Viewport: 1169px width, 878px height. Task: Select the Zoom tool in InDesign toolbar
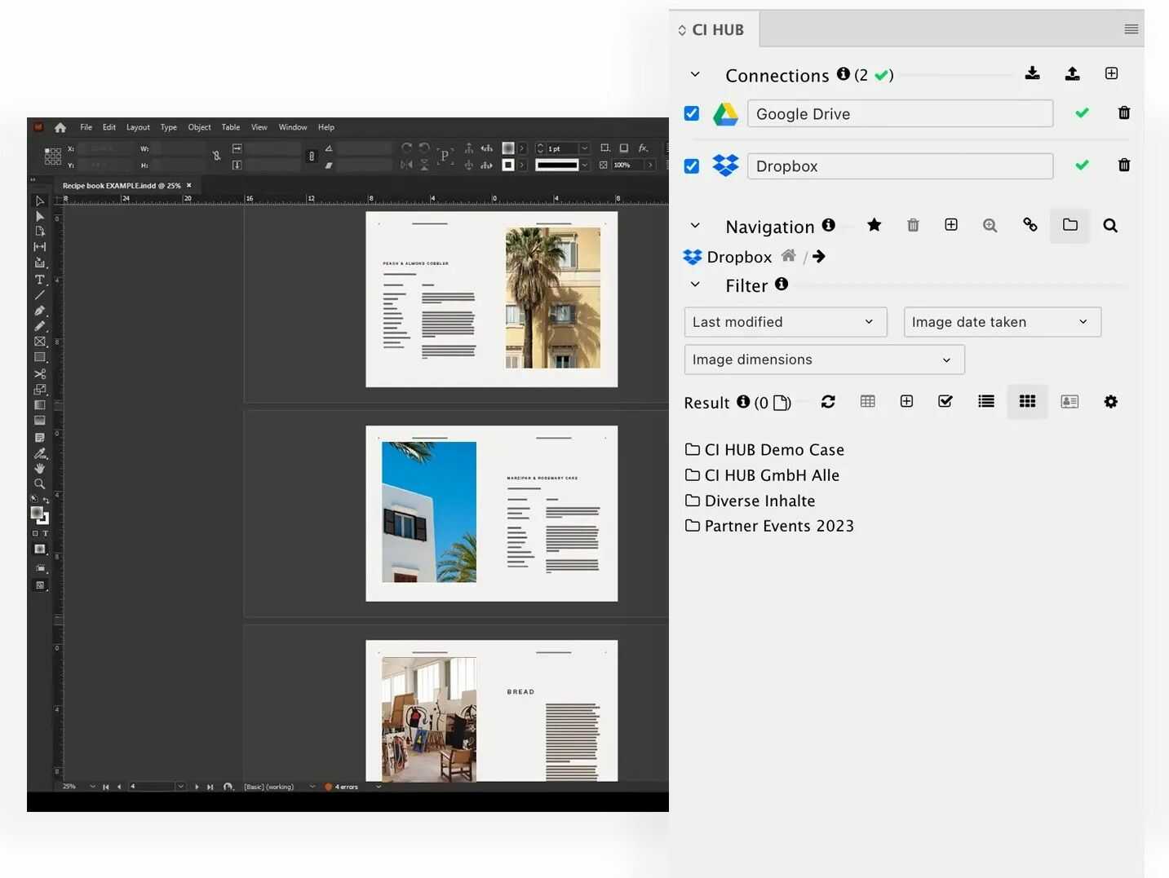39,484
